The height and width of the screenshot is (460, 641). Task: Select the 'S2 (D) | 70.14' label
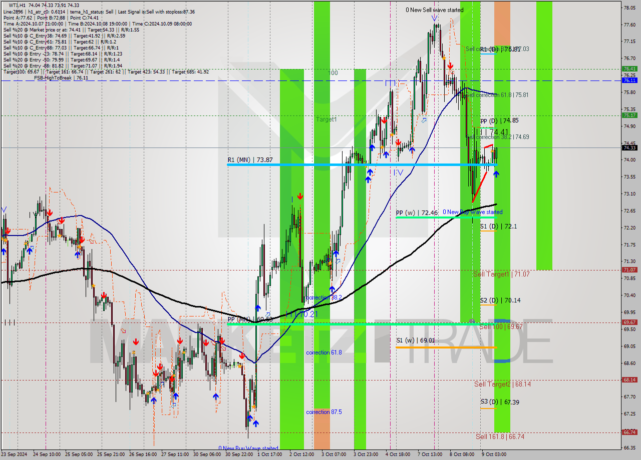click(500, 300)
